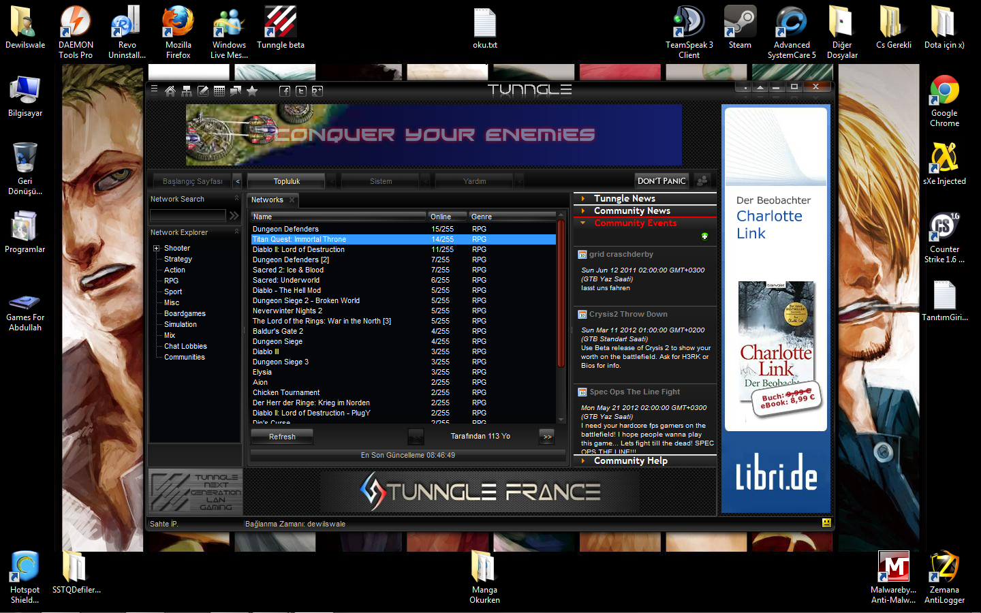Collapse the Community Events section
Viewport: 981px width, 613px height.
[645, 223]
